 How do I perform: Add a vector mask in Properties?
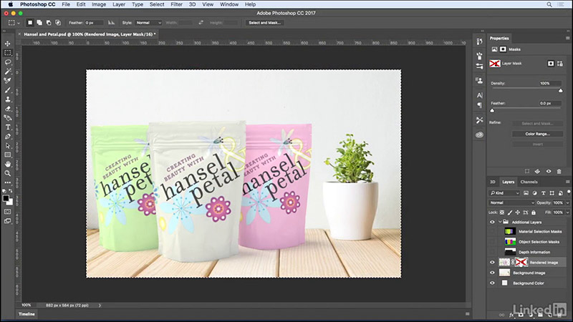[x=560, y=64]
